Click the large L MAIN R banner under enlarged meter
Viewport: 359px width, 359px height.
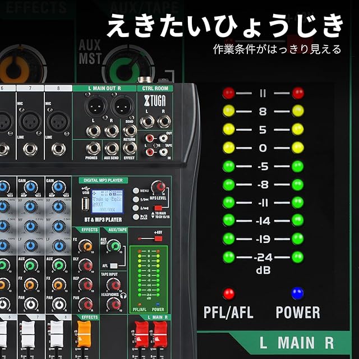coord(297,343)
